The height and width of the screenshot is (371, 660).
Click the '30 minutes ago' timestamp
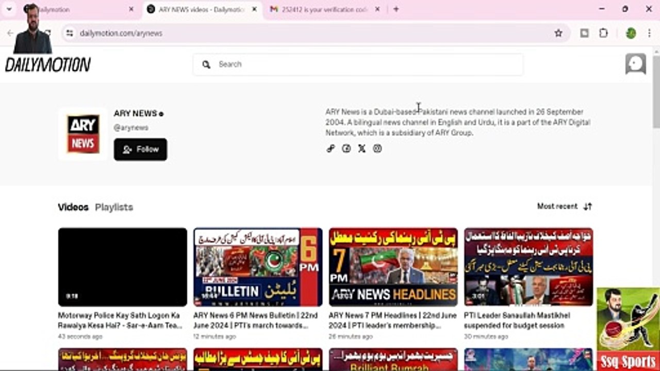(486, 336)
